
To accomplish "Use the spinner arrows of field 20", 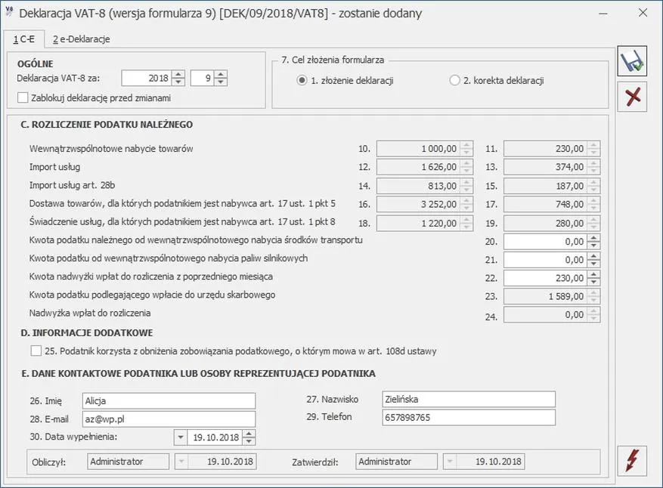I will coord(593,242).
